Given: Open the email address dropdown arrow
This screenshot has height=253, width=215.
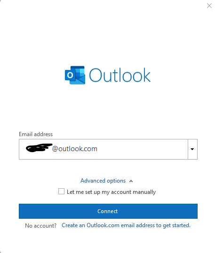Looking at the screenshot, I should (192, 149).
